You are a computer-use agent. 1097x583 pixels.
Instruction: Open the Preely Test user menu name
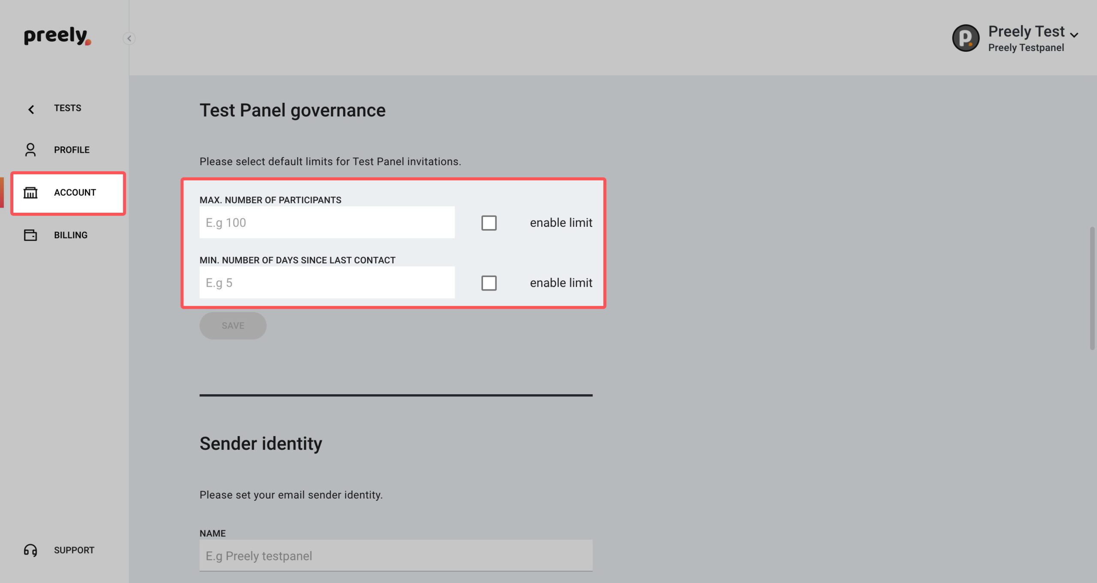click(x=1026, y=31)
